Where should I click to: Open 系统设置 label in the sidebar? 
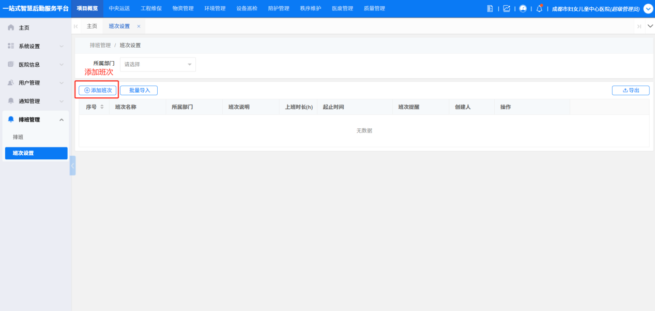29,47
